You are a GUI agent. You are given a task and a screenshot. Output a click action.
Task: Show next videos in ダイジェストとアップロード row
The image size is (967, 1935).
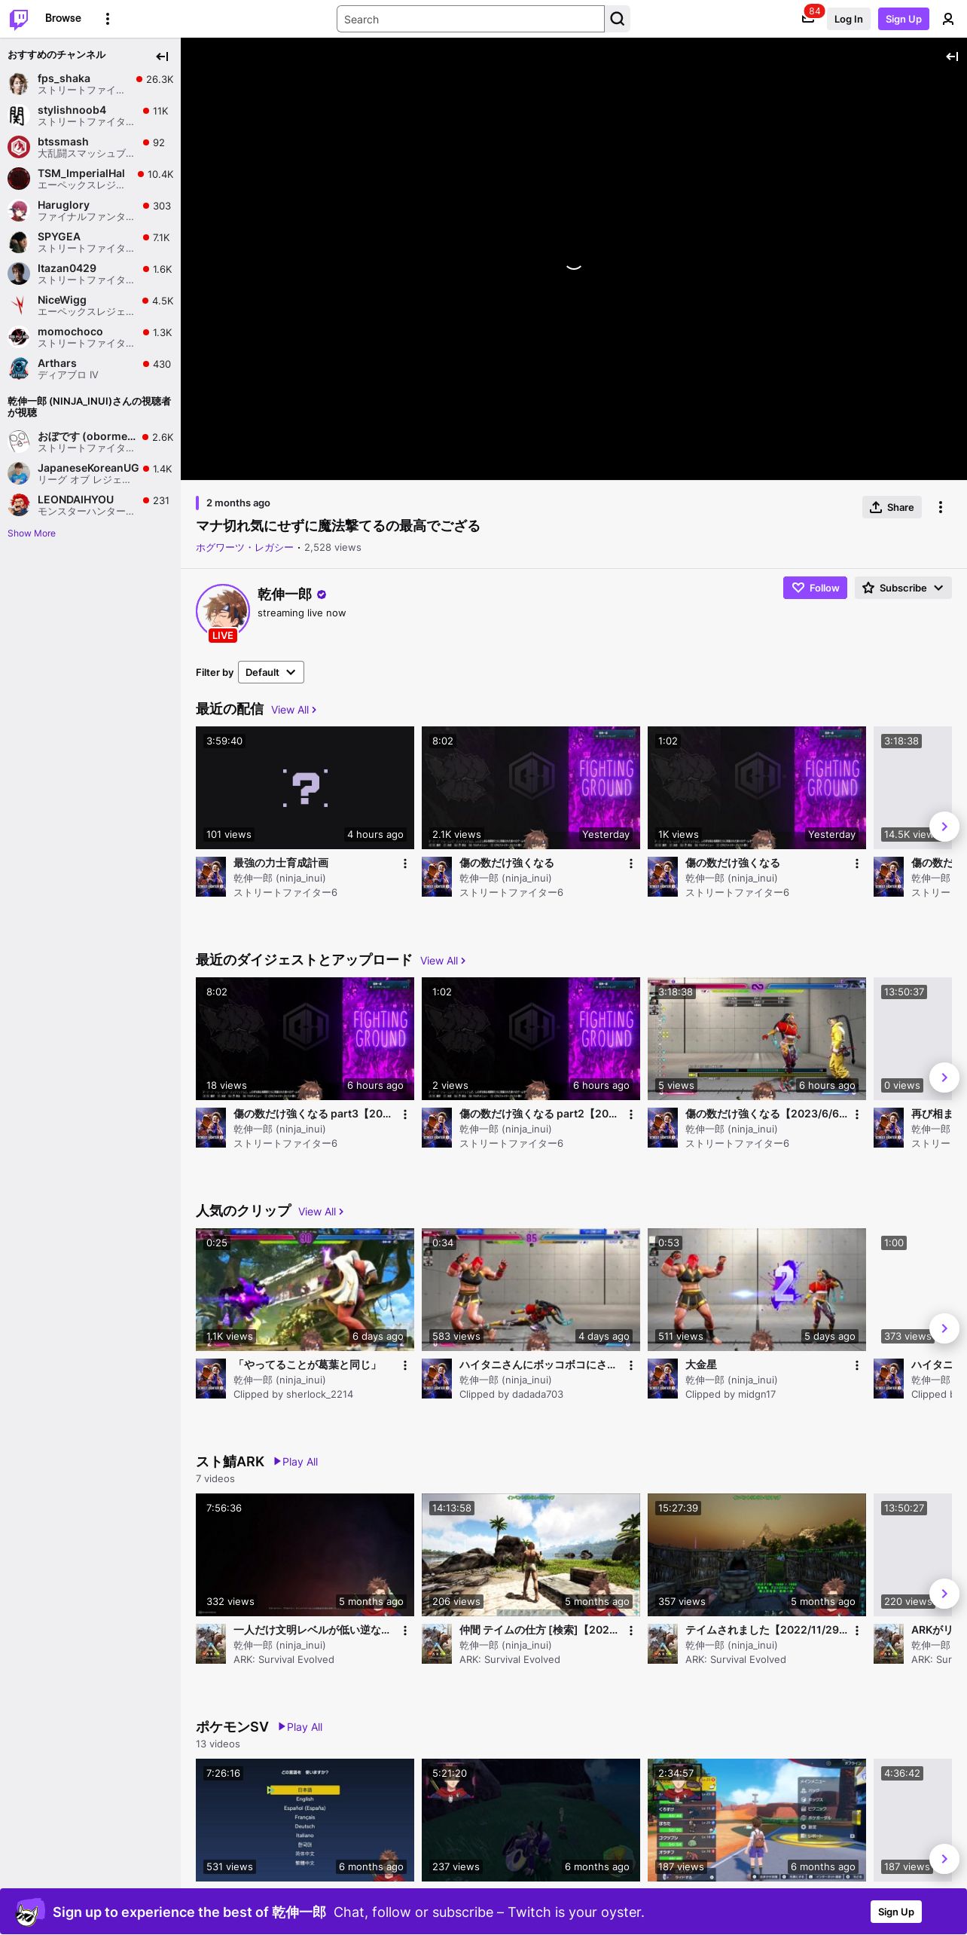(944, 1078)
